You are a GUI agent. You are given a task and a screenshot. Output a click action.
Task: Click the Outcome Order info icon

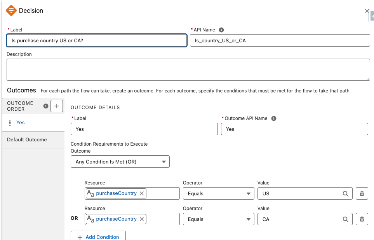[46, 106]
